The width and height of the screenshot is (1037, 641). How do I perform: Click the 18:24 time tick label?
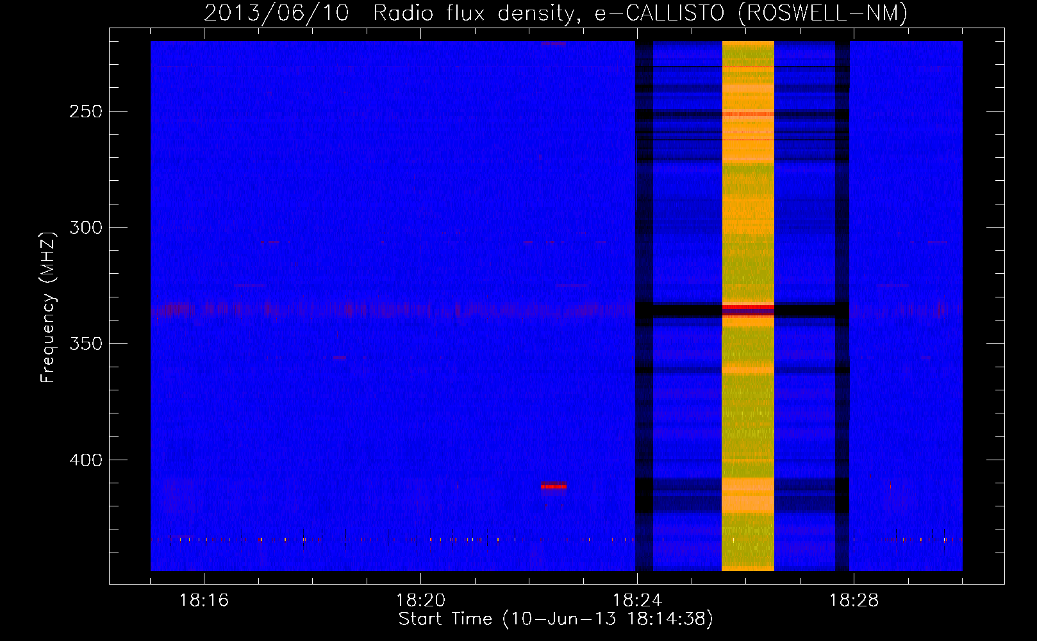point(637,600)
